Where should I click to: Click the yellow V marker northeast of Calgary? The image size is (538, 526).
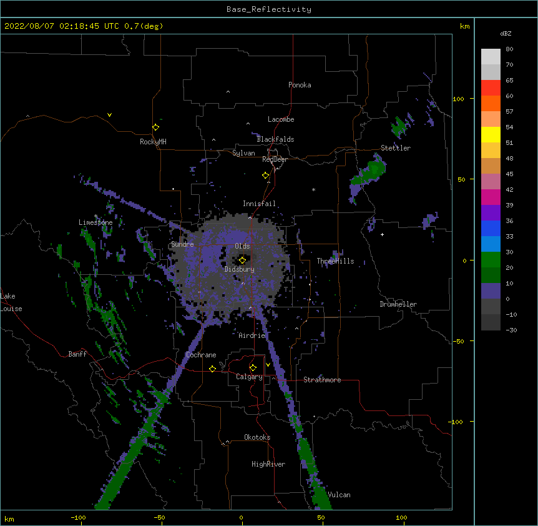268,365
